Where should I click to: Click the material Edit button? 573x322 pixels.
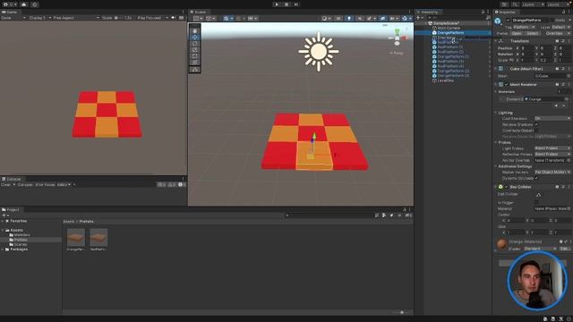[564, 249]
